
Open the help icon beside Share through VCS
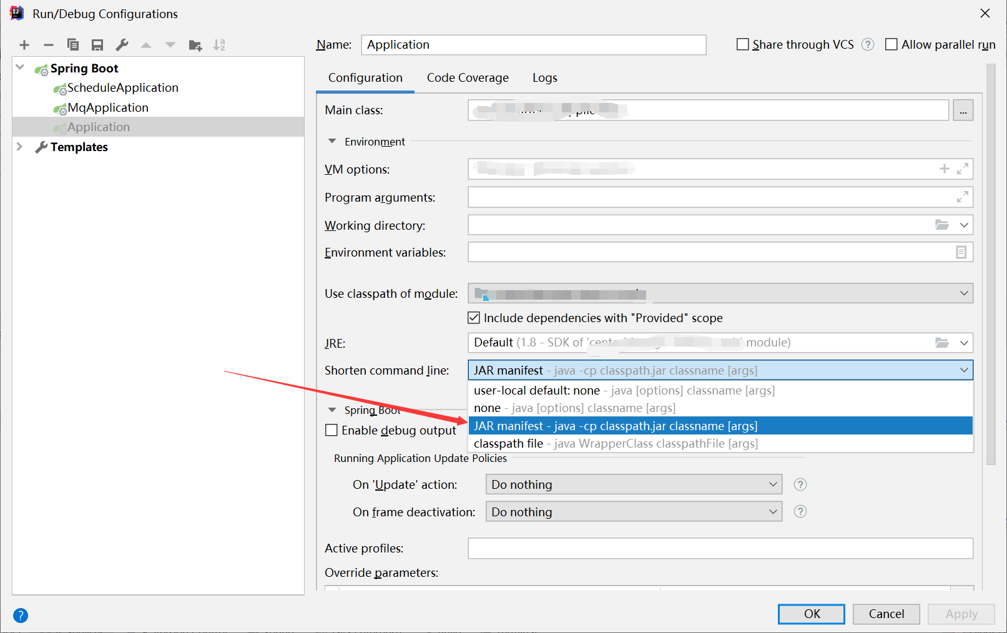point(868,44)
